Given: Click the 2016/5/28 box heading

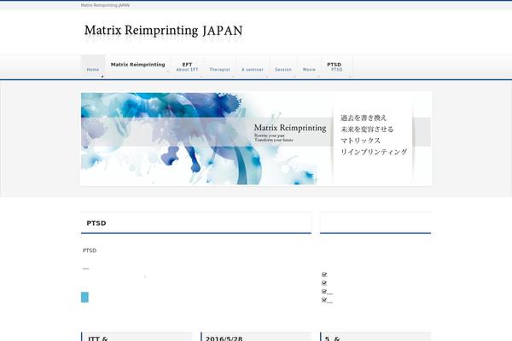Looking at the screenshot, I should point(224,338).
